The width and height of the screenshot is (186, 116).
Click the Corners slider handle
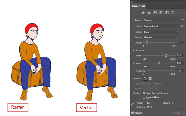click(159, 63)
